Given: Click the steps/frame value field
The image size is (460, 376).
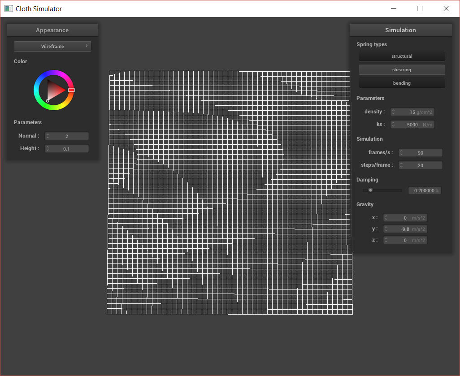Looking at the screenshot, I should [x=420, y=165].
